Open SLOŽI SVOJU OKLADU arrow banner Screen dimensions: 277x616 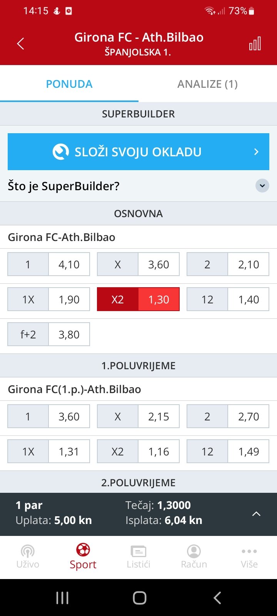pos(138,152)
